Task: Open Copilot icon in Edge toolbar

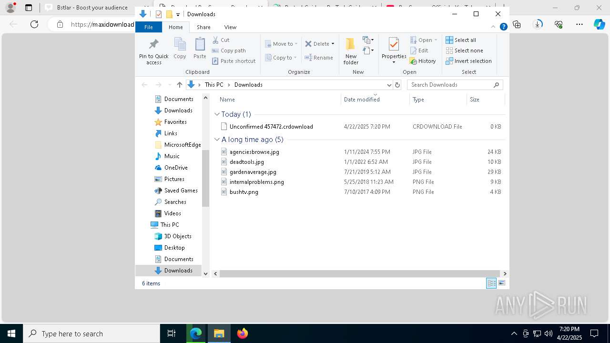Action: [599, 24]
